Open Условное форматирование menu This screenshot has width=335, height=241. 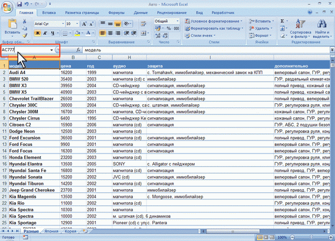point(213,21)
